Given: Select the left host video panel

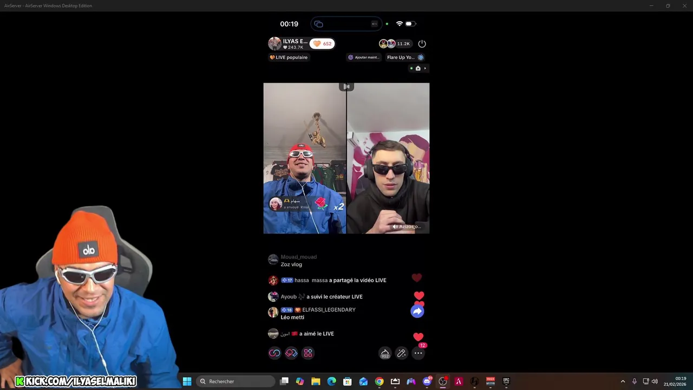Looking at the screenshot, I should (x=305, y=158).
